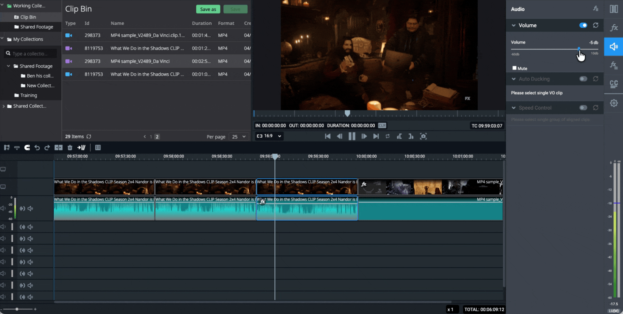Click the redo arrow in timeline toolbar
Image resolution: width=623 pixels, height=314 pixels.
(47, 148)
